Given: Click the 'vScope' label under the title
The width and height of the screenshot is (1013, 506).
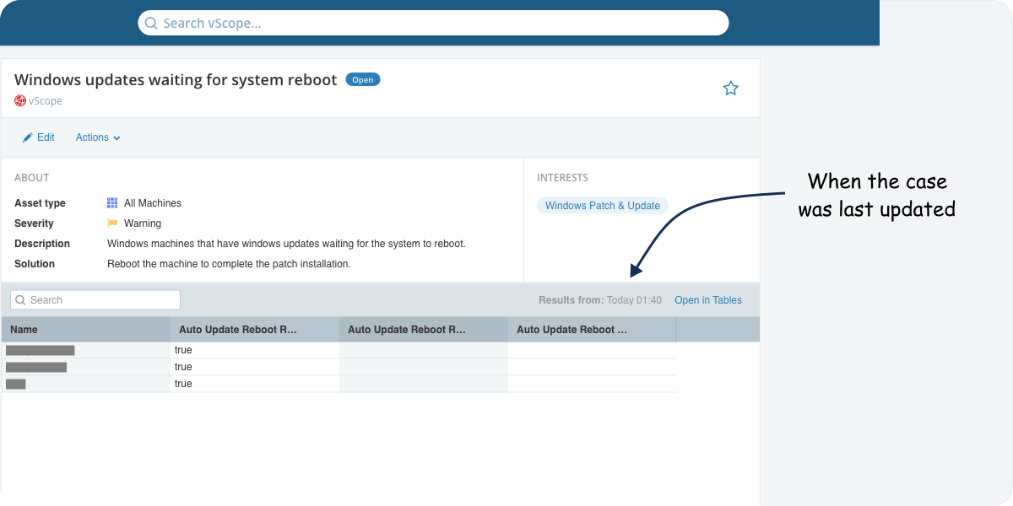Looking at the screenshot, I should click(46, 101).
